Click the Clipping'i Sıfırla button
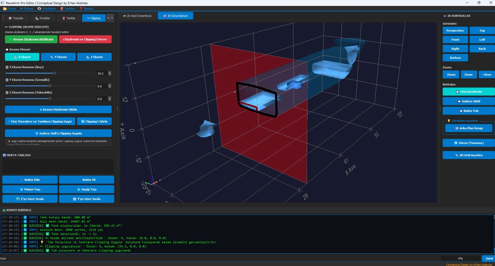This screenshot has height=266, width=495. tap(94, 121)
